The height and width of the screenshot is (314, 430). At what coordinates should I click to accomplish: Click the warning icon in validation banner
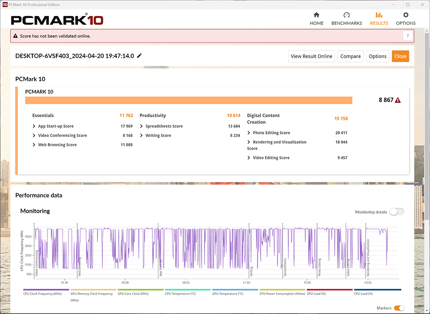pos(16,36)
